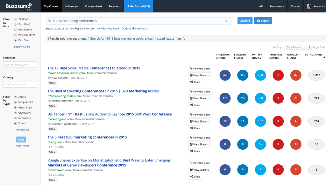Viewport: 326px width, 185px height.
Task: Open the API menu item
Action: click(261, 6)
